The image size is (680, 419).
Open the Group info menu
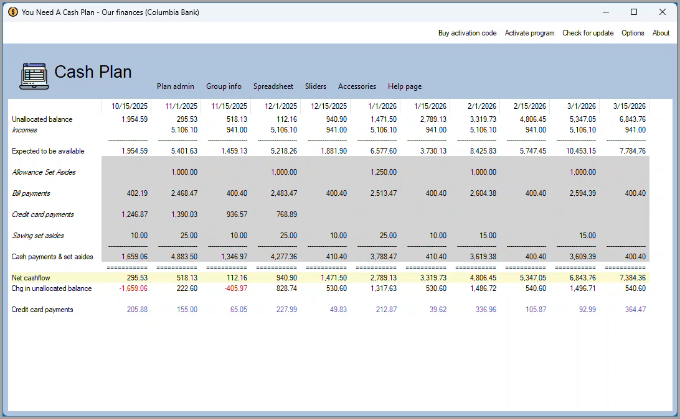pos(224,86)
